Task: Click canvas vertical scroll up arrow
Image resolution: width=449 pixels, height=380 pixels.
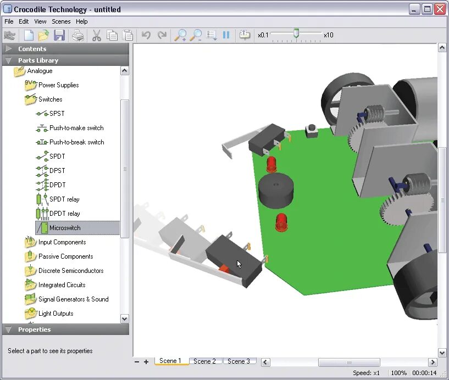Action: 442,48
